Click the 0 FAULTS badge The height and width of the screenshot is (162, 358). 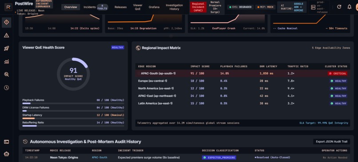(102, 7)
